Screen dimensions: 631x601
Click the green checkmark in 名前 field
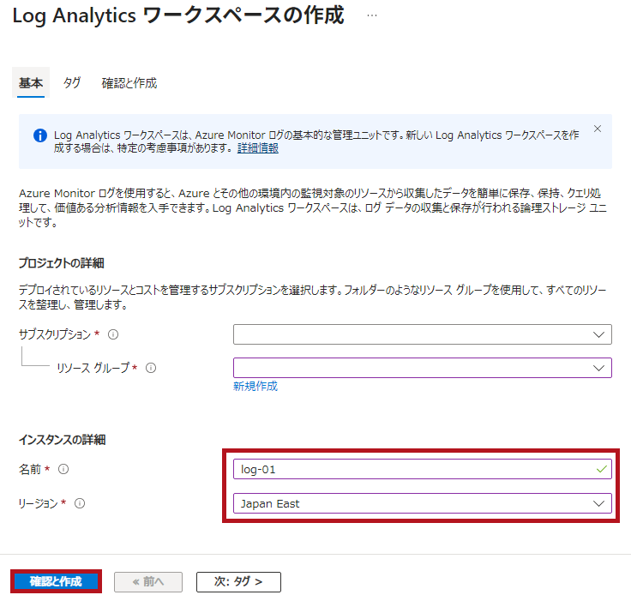[601, 469]
